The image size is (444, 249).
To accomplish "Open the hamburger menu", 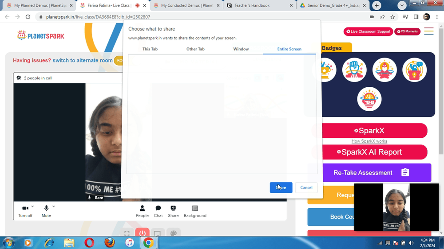I will [x=429, y=31].
